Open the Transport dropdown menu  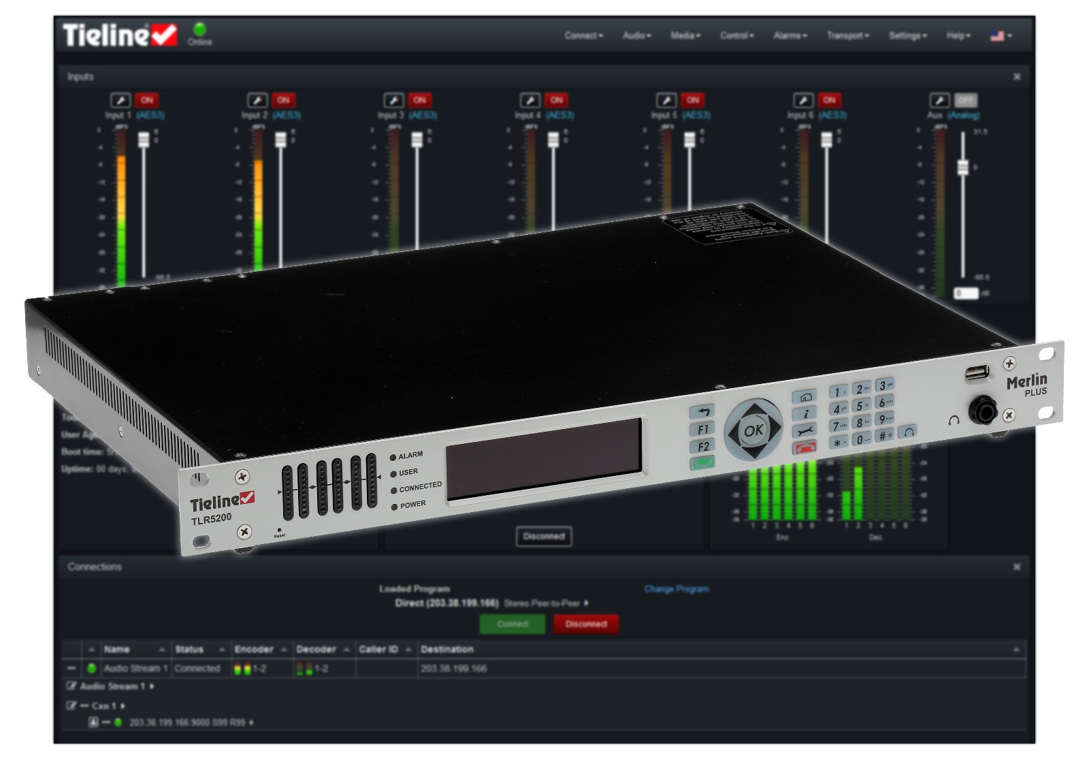tap(848, 35)
